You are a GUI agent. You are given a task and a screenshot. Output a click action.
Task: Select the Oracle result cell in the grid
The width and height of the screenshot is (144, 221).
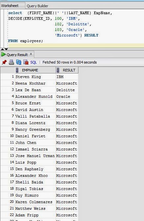pos(67,97)
